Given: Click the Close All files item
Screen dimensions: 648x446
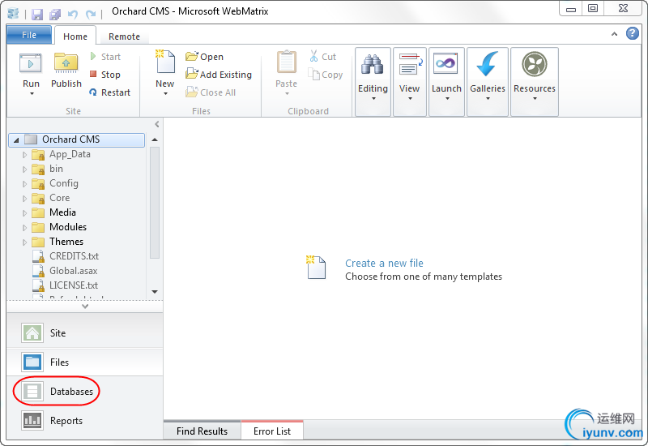Looking at the screenshot, I should point(211,92).
